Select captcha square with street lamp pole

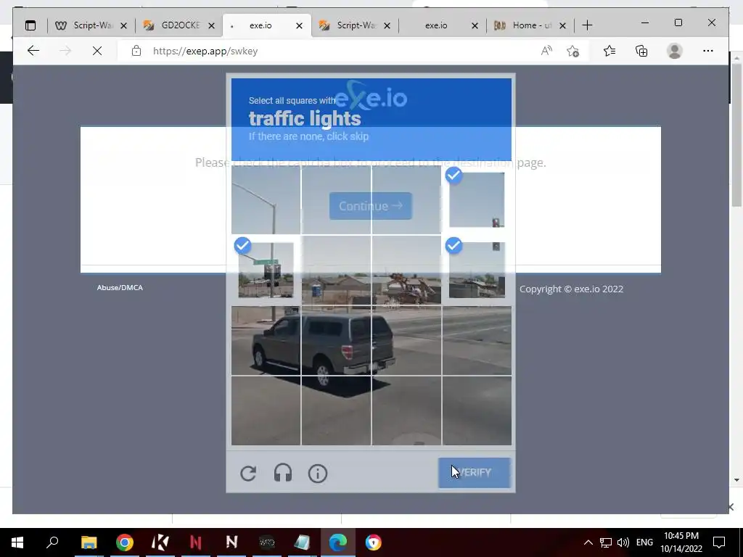pyautogui.click(x=266, y=199)
